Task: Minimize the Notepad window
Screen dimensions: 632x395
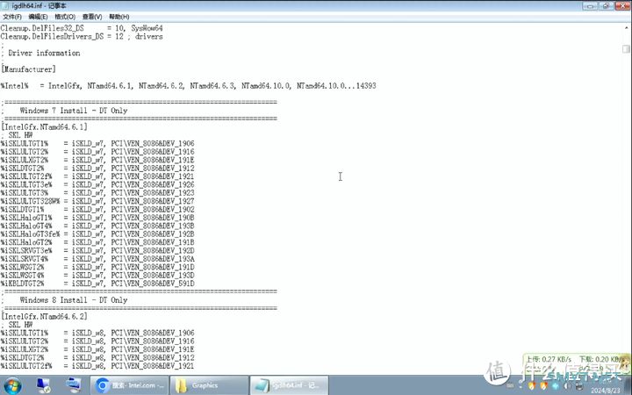Action: (590, 5)
